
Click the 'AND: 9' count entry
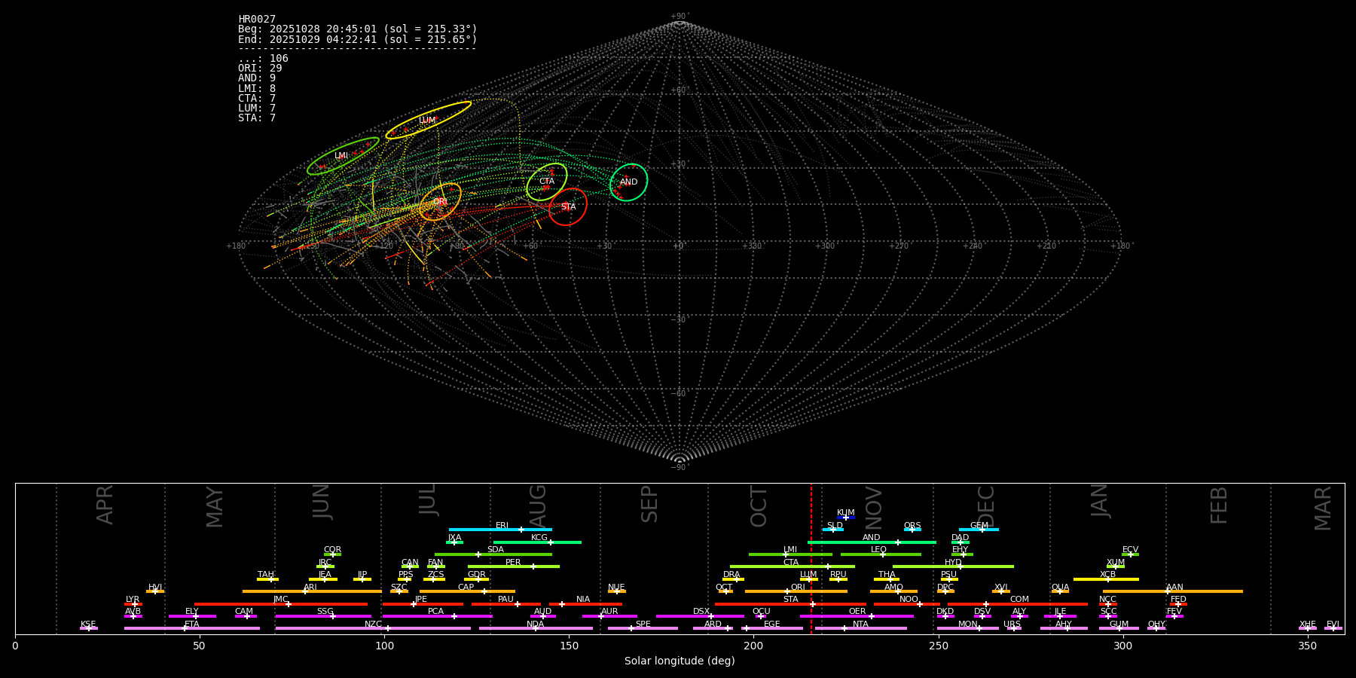point(257,78)
